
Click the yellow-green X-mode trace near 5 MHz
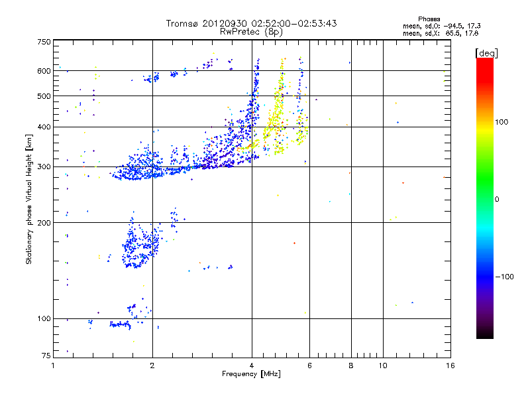tap(278, 108)
